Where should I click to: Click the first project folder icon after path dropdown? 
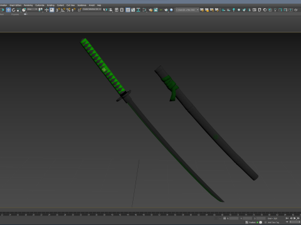202,10
